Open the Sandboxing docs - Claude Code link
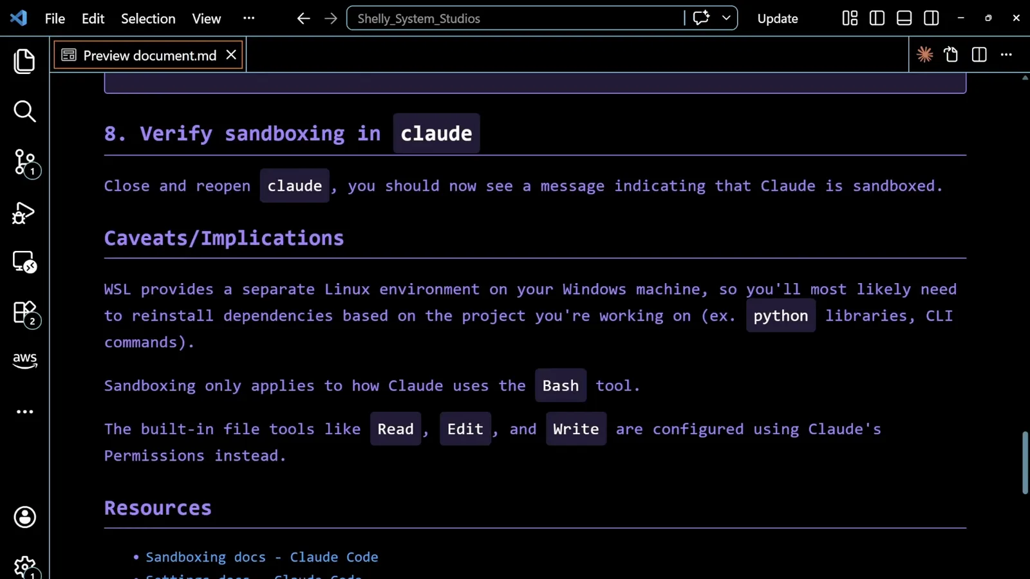Viewport: 1030px width, 579px height. pyautogui.click(x=261, y=557)
